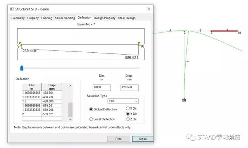Open the Steel Design tab
This screenshot has height=148, width=248.
[x=127, y=18]
